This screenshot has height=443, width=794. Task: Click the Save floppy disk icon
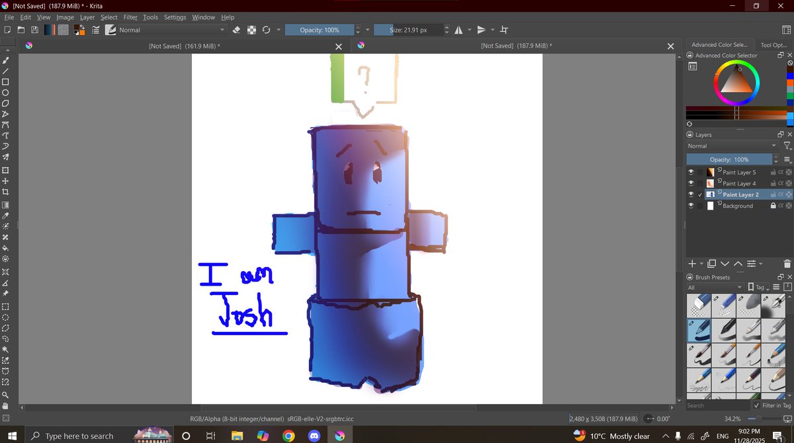click(x=34, y=30)
